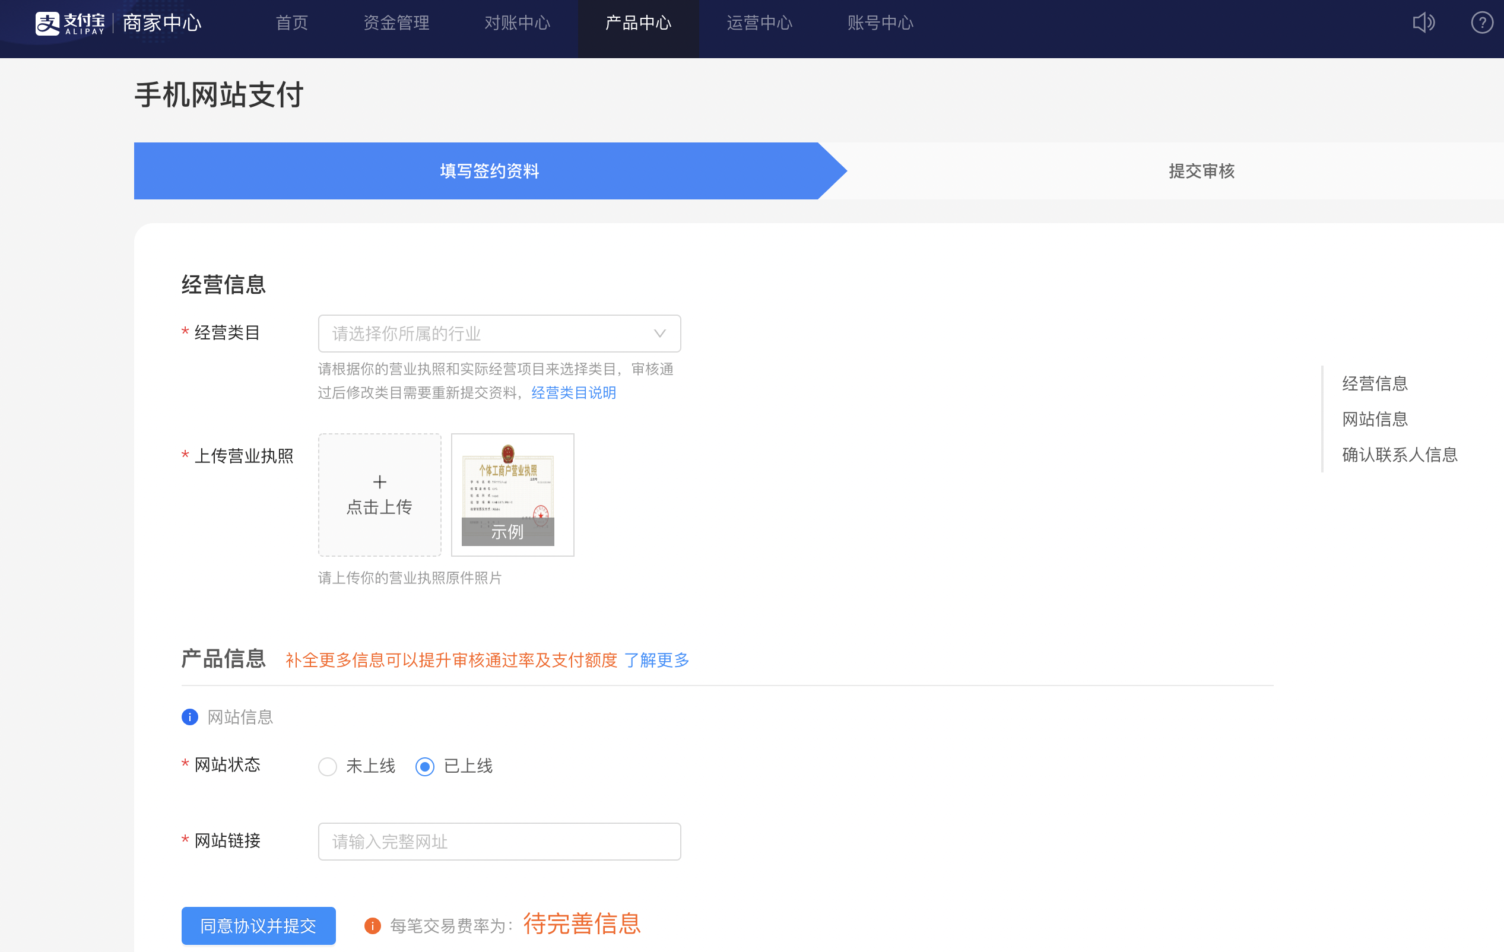1504x952 pixels.
Task: Jump to 经营信息 in side anchor
Action: (x=1375, y=383)
